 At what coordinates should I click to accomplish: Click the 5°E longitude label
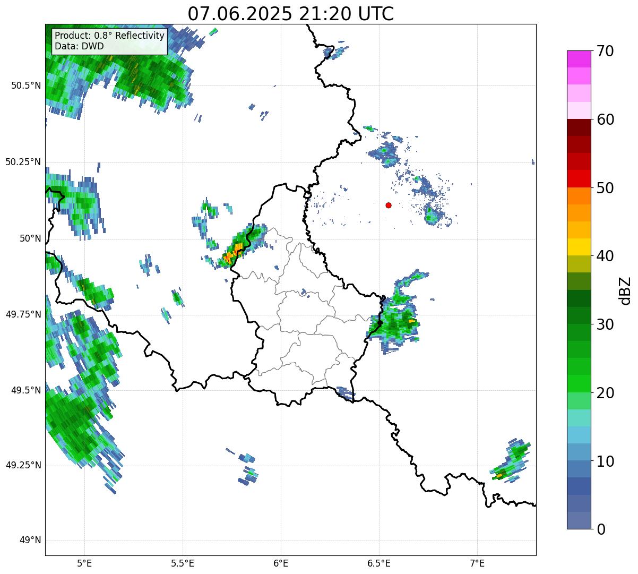click(84, 563)
